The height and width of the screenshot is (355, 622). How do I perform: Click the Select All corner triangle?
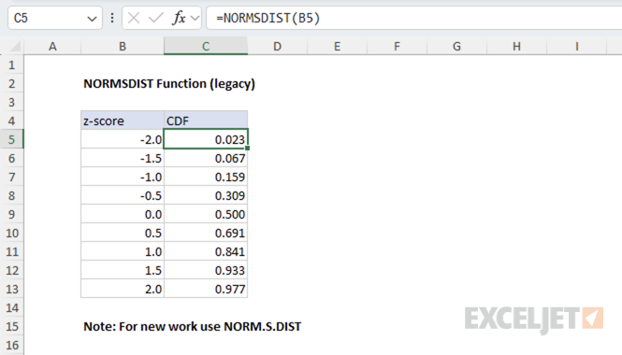(x=15, y=47)
